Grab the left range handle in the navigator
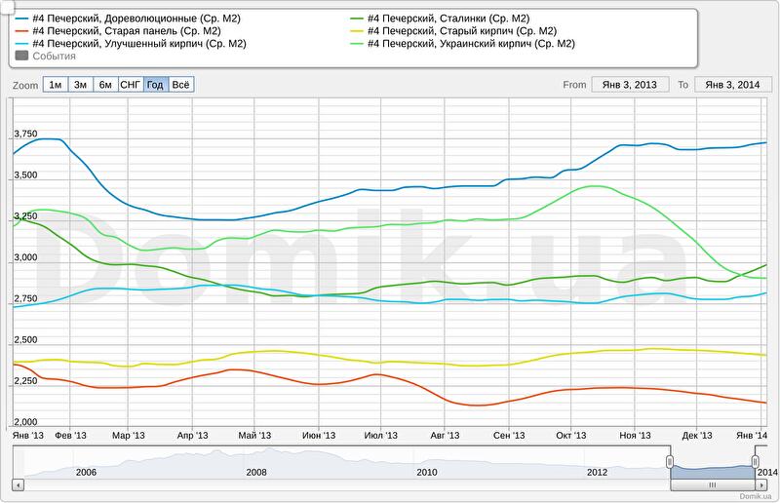The width and height of the screenshot is (780, 503). click(670, 461)
